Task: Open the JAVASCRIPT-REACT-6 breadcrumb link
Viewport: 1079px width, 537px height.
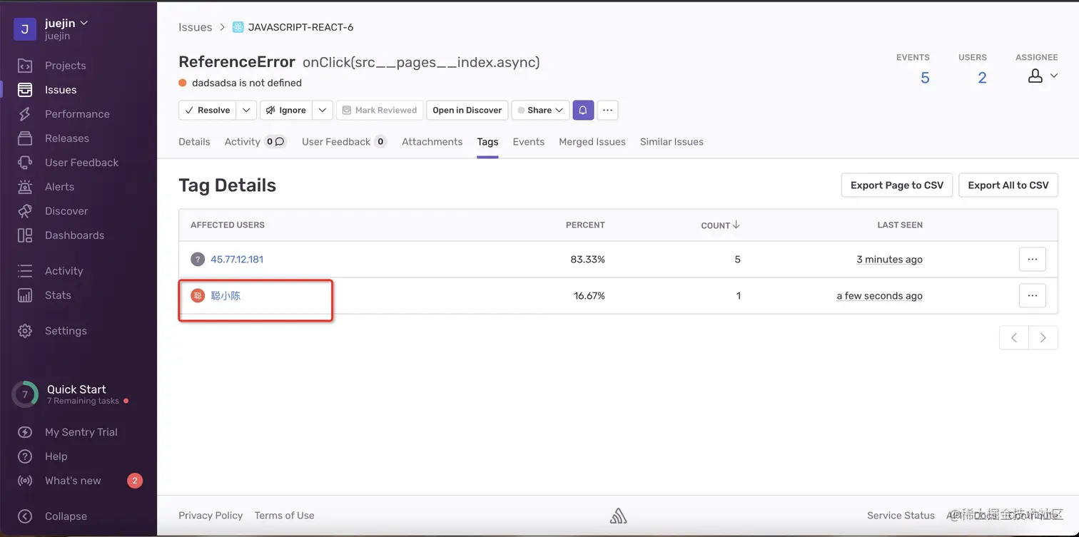Action: tap(300, 27)
